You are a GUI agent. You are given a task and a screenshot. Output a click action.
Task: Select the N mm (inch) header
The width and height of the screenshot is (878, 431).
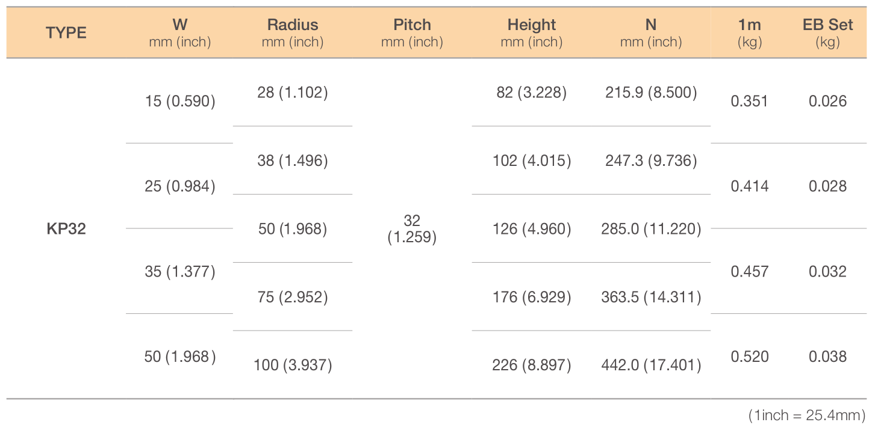click(x=651, y=33)
